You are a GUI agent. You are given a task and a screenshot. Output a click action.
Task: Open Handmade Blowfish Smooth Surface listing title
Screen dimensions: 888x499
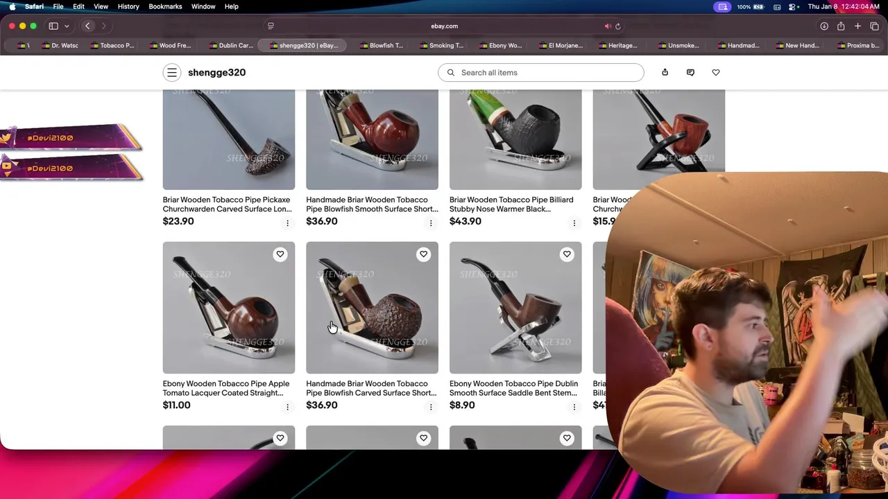click(372, 204)
